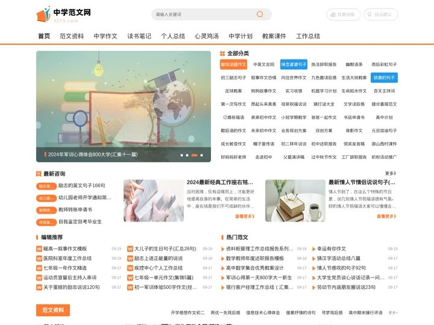
Task: Open 幼儿园老师开学通知 article link
Action: 85,197
